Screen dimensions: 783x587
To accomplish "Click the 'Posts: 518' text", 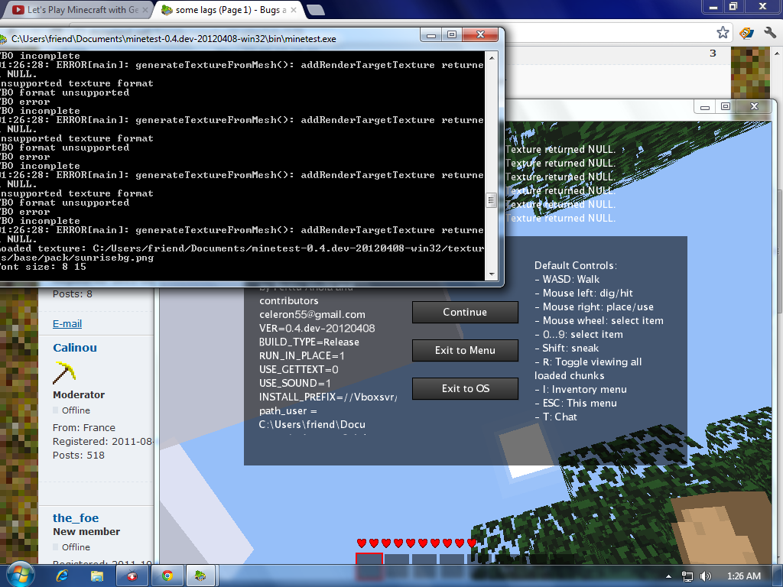I will coord(79,456).
